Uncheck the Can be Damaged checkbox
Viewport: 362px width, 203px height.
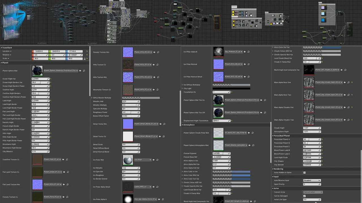tap(304, 196)
